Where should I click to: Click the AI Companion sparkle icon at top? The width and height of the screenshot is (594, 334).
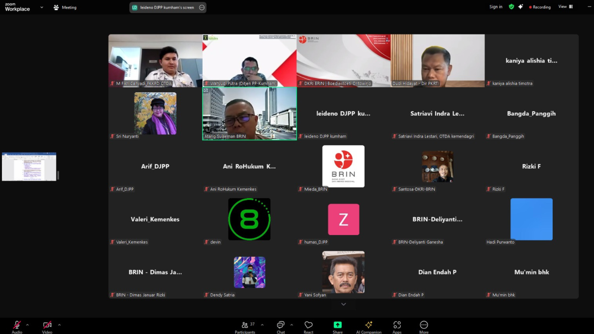521,6
